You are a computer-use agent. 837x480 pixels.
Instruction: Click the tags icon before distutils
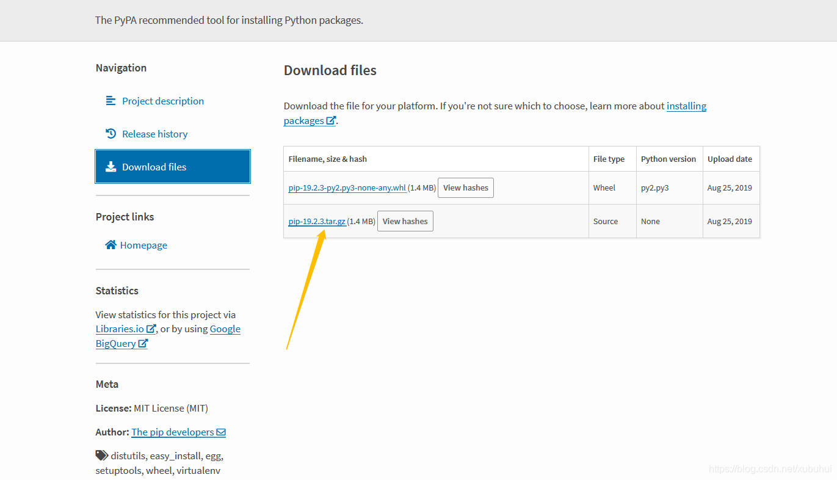coord(101,456)
